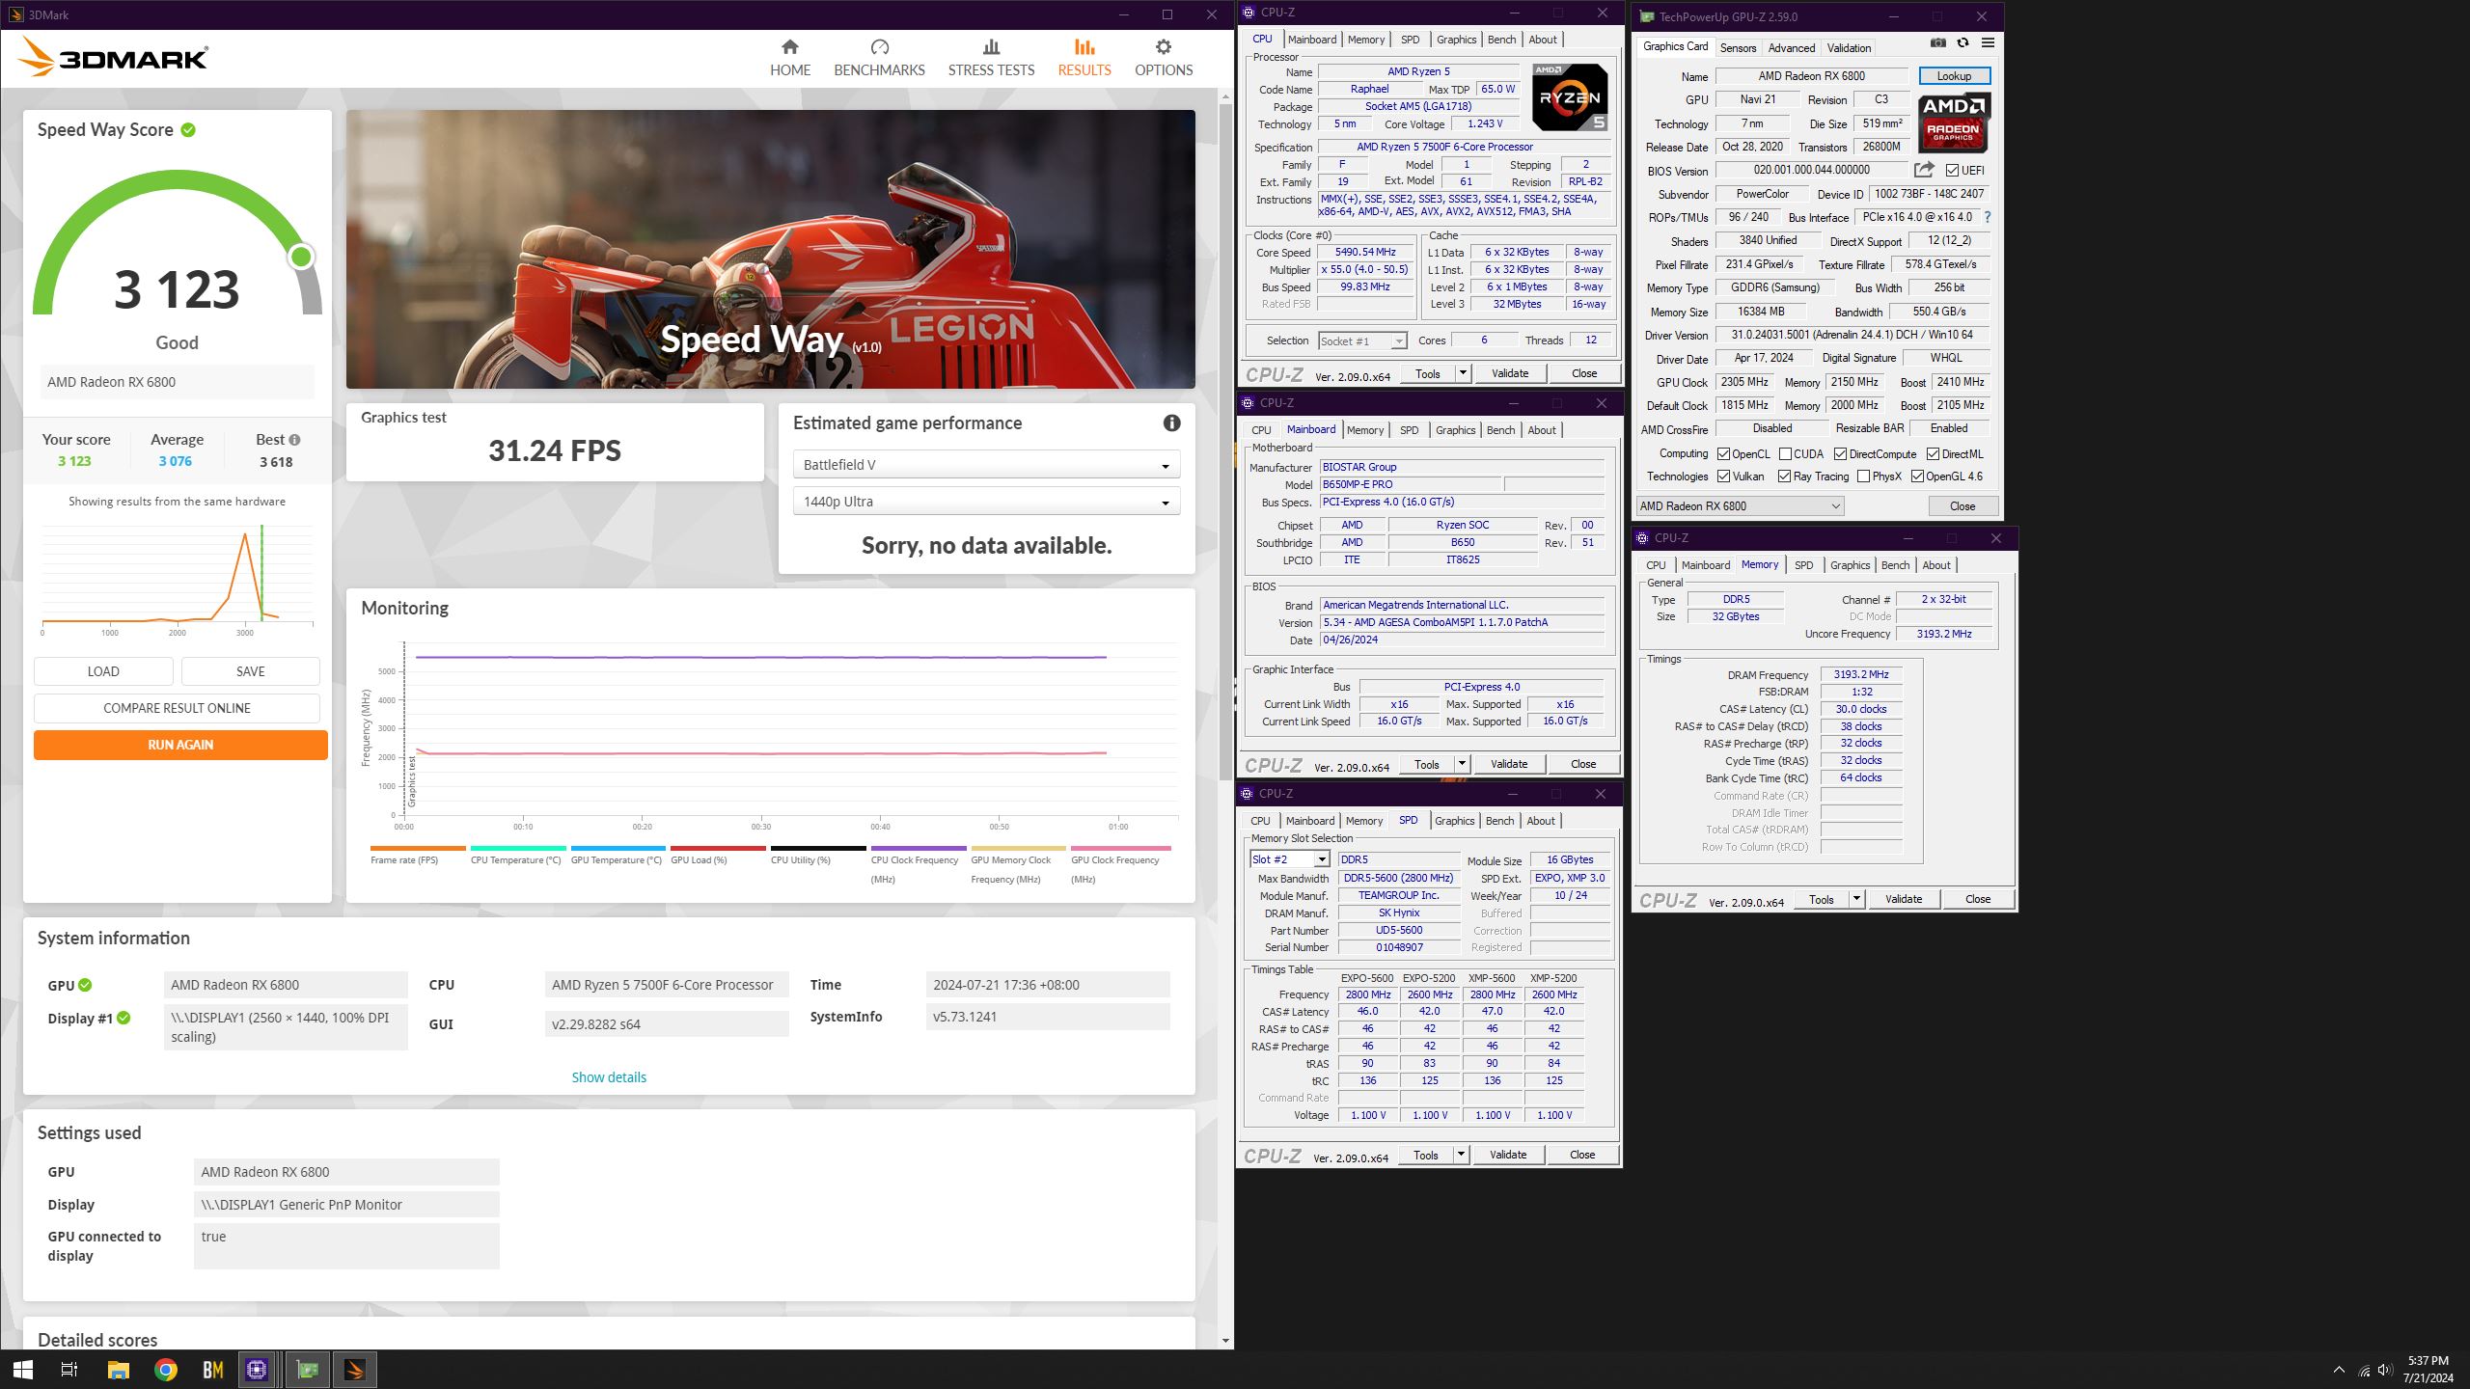2470x1389 pixels.
Task: Launch Google Chrome from the taskbar
Action: pos(166,1370)
